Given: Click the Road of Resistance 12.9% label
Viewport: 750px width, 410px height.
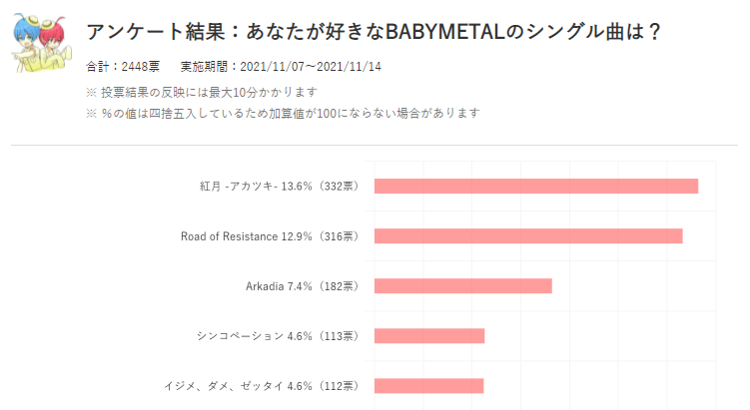Looking at the screenshot, I should [x=270, y=236].
